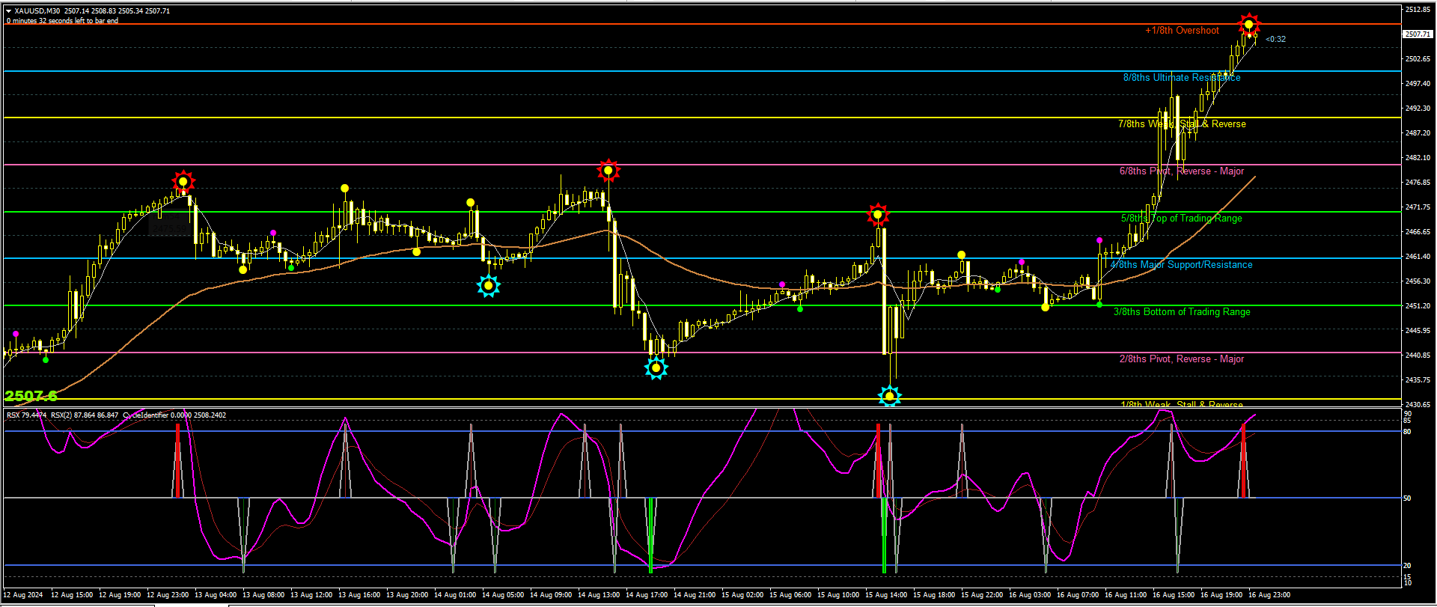The height and width of the screenshot is (607, 1437).
Task: Click the red oscillator spike near 12 Aug 23:00
Action: tap(177, 460)
